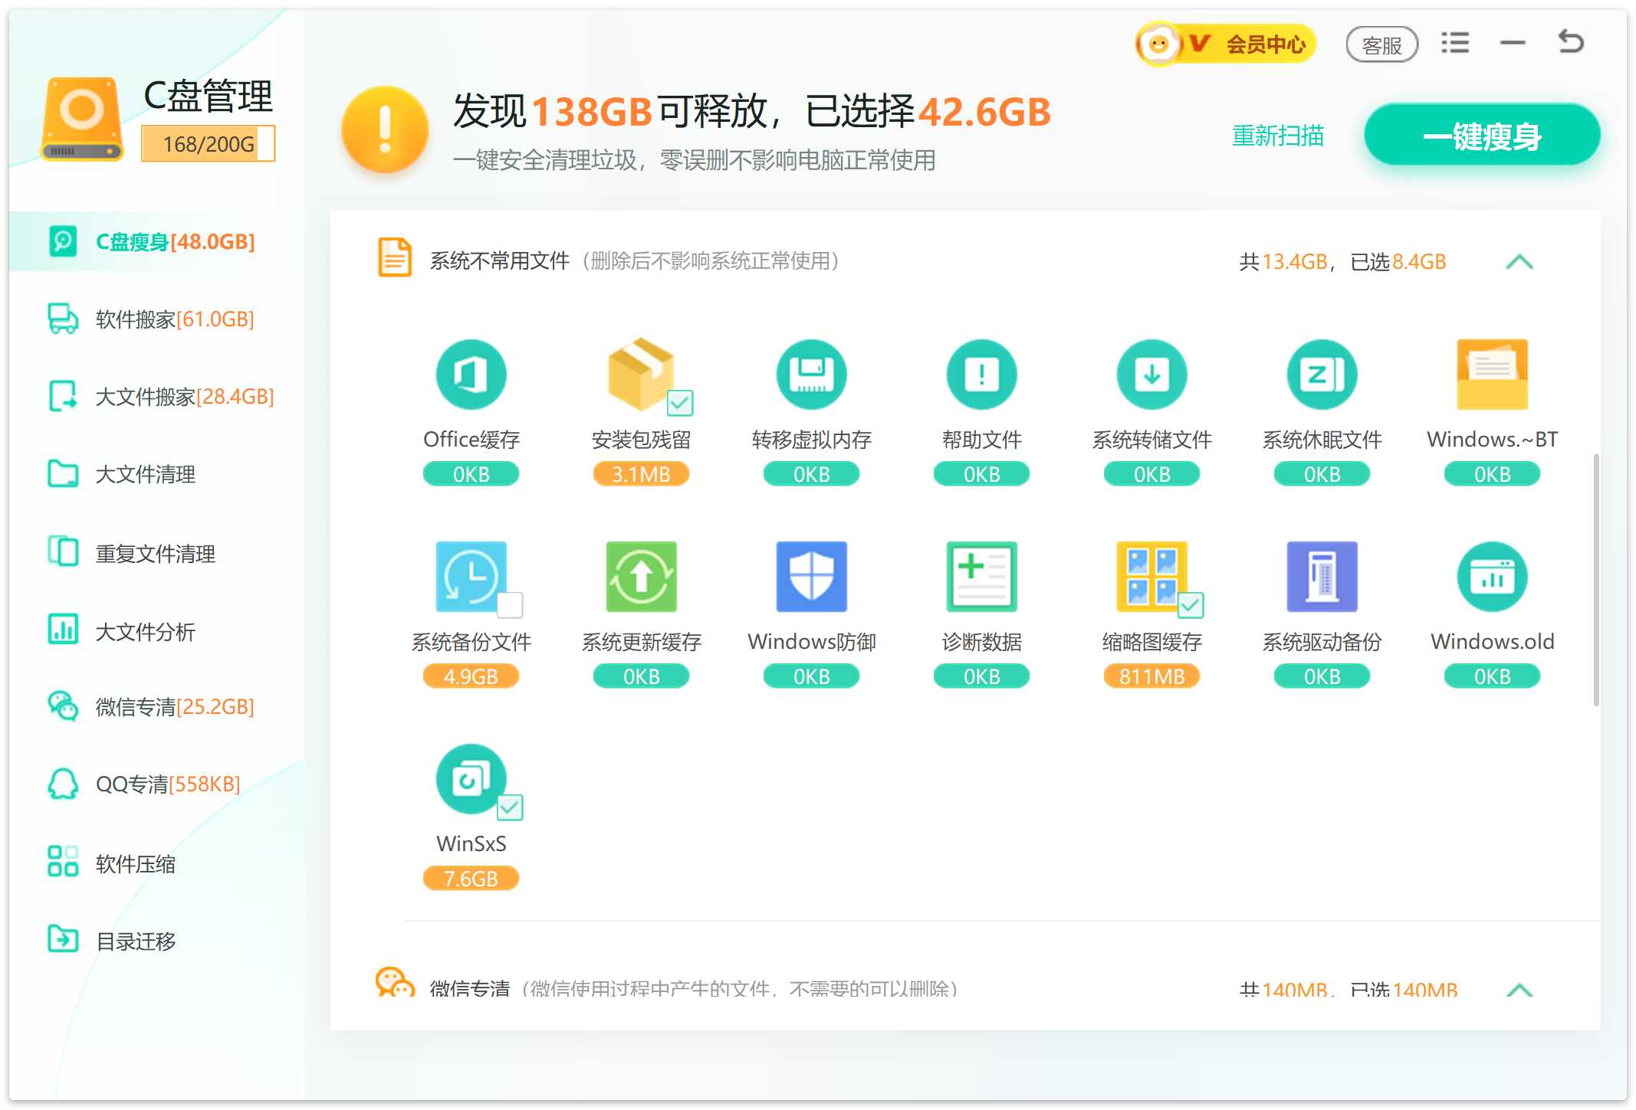
Task: Collapse the 微信专清 section chevron
Action: [1519, 989]
